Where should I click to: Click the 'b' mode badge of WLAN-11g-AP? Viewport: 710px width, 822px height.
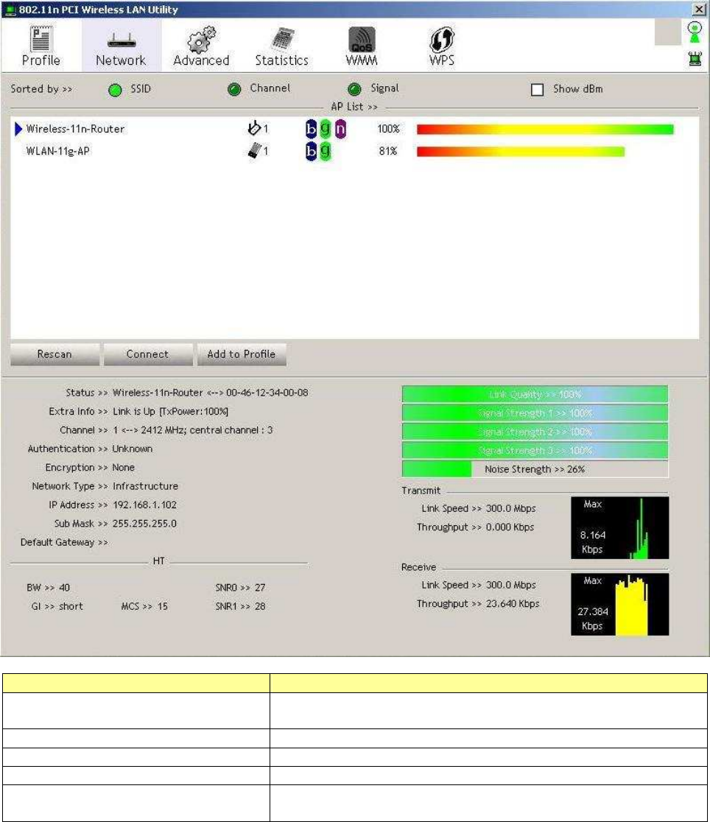point(311,152)
